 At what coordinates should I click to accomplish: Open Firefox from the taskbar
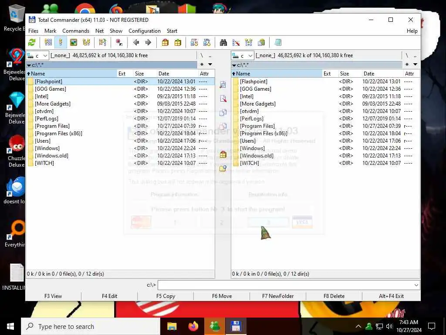pos(193,326)
